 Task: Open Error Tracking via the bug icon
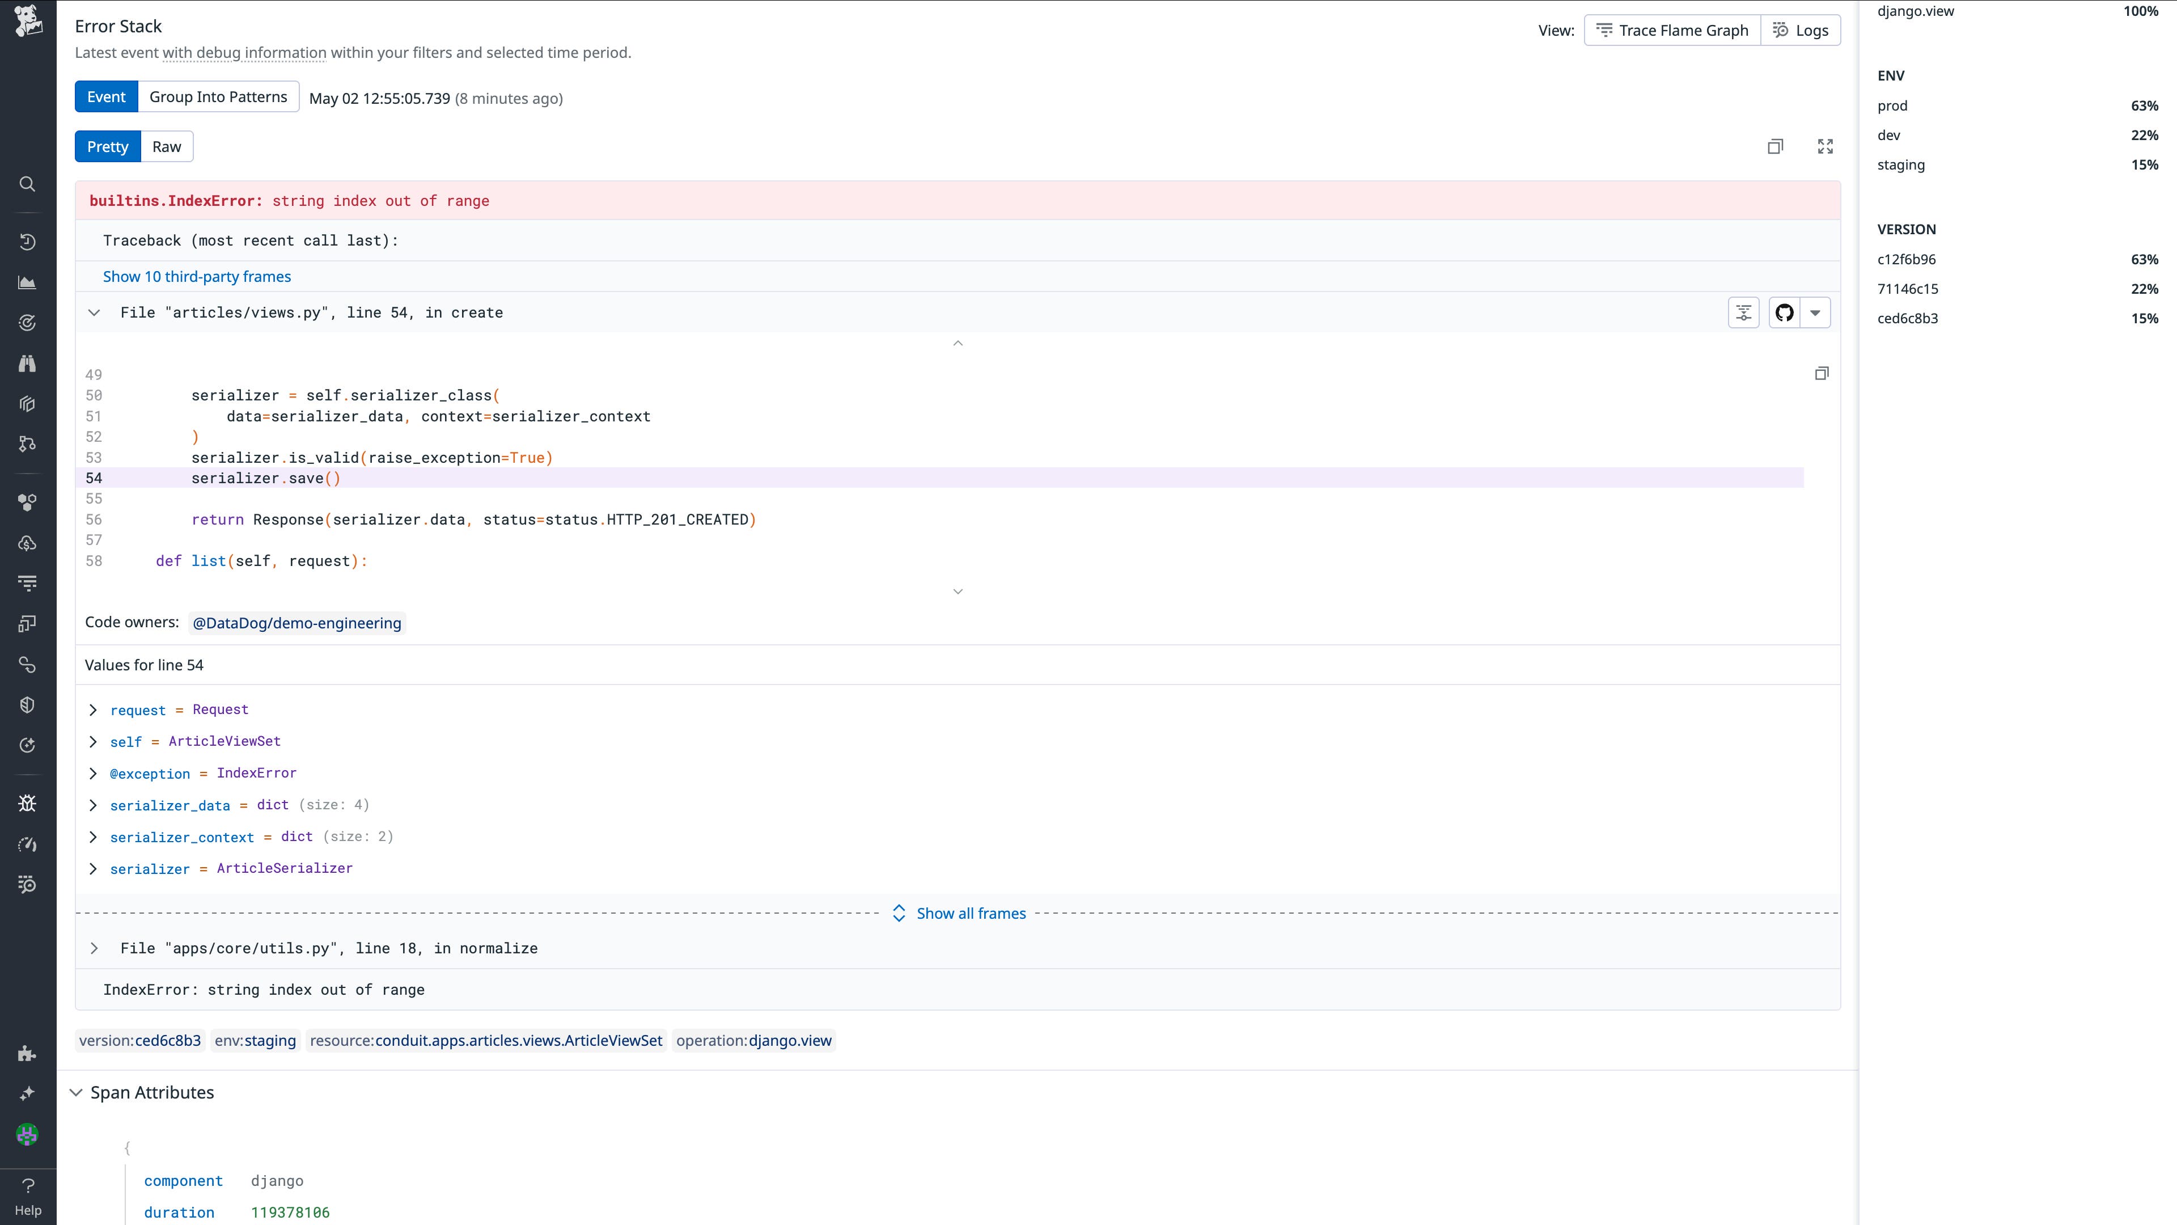click(27, 802)
